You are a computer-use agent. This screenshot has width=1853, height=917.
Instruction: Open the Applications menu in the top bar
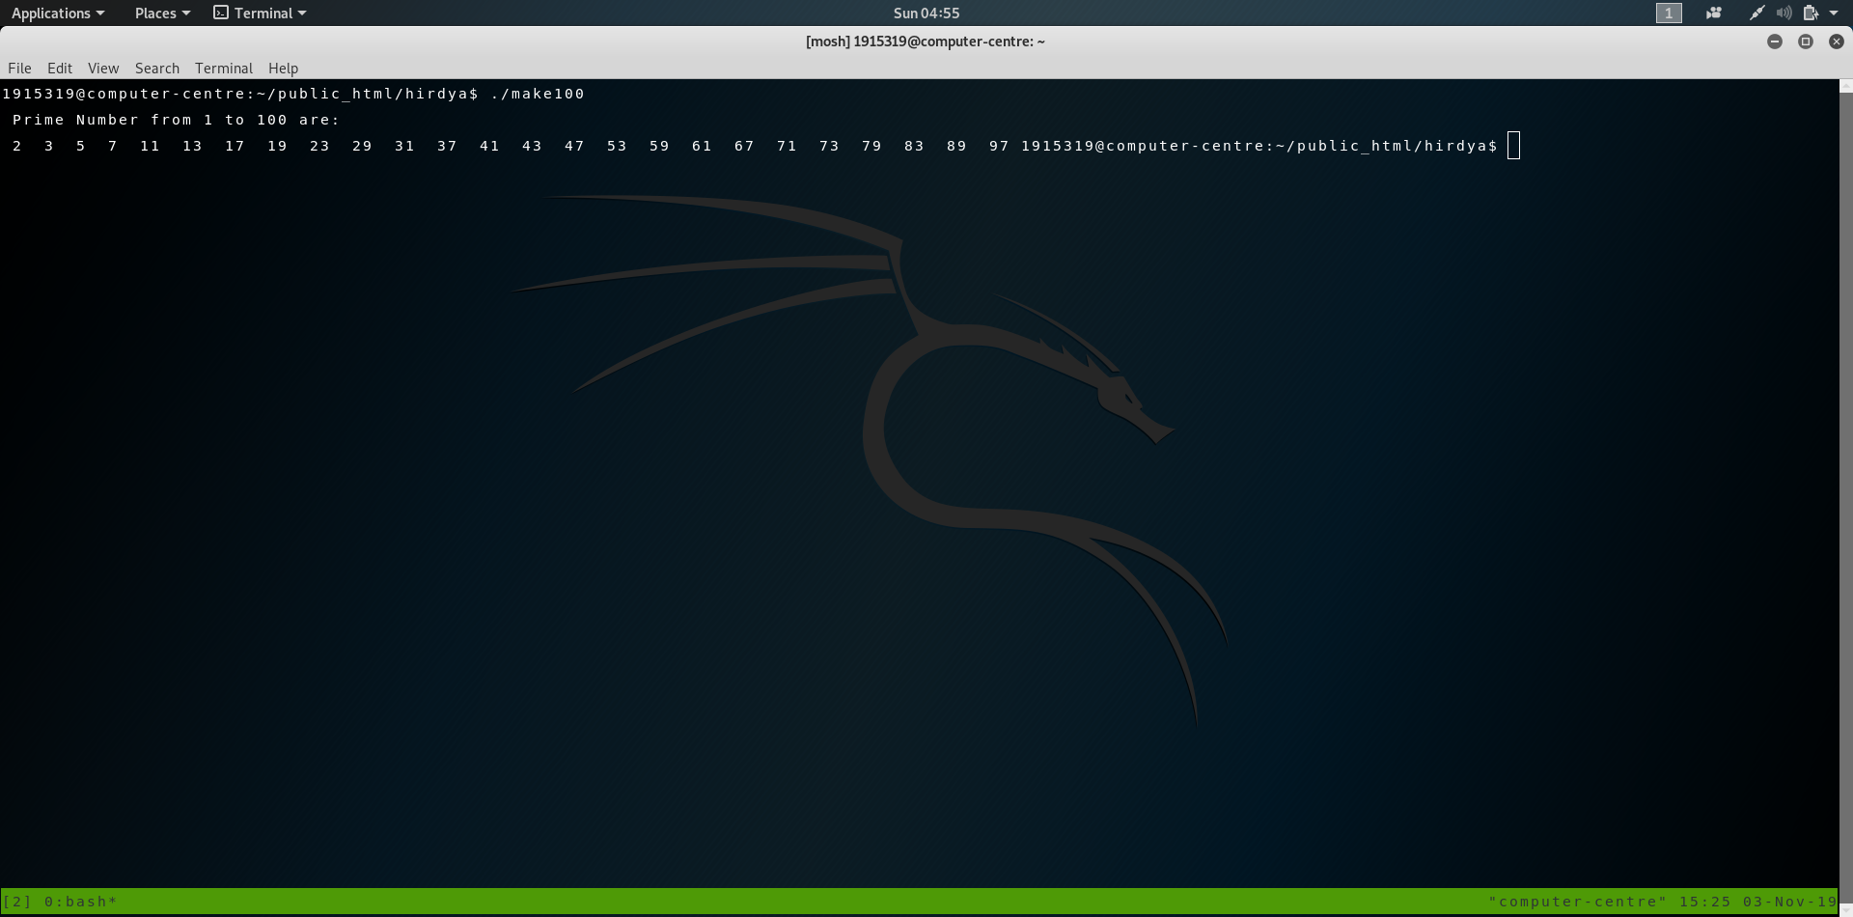tap(58, 14)
